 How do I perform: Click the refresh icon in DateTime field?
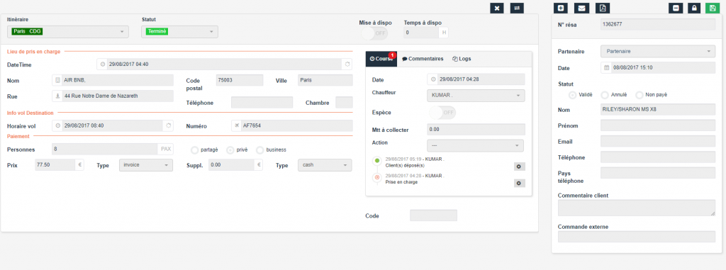347,64
